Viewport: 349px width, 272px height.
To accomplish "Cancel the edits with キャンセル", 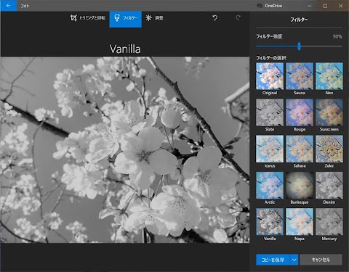I will (321, 260).
